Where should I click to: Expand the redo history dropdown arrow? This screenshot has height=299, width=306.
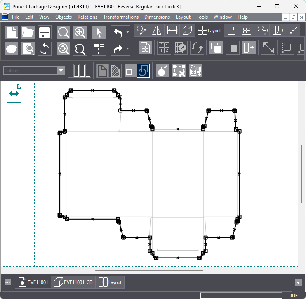(127, 48)
